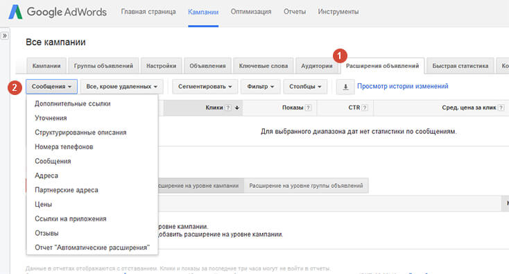509x274 pixels.
Task: Switch to the Объявления tab
Action: click(208, 66)
